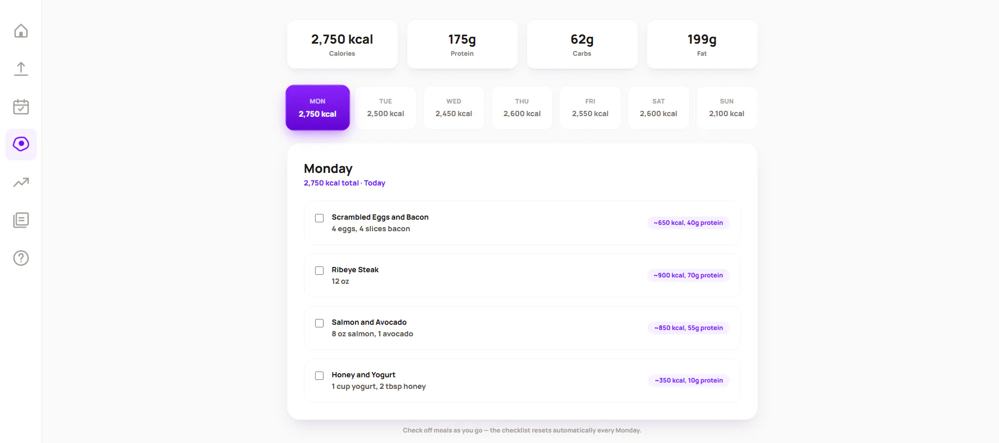Open the Home icon in the sidebar
Screen dimensions: 999x443
[21, 31]
